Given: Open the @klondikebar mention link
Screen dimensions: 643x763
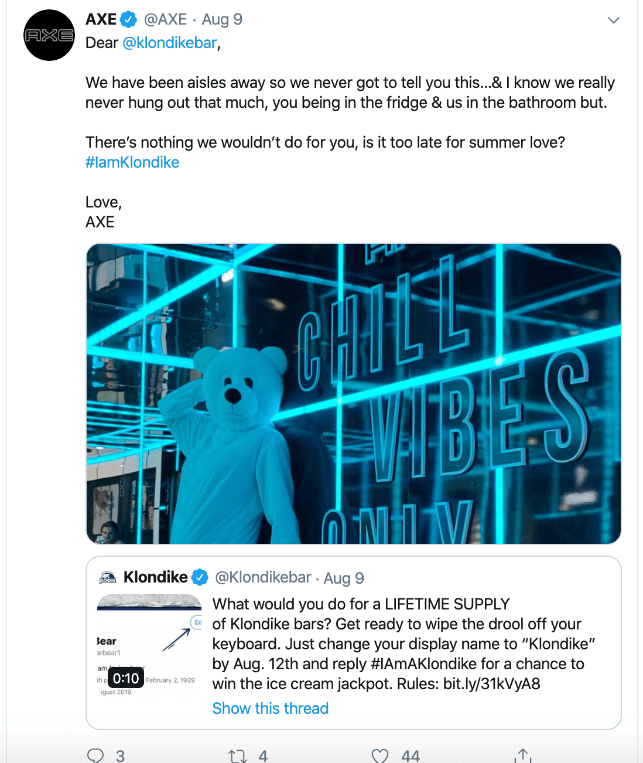Looking at the screenshot, I should pos(169,42).
